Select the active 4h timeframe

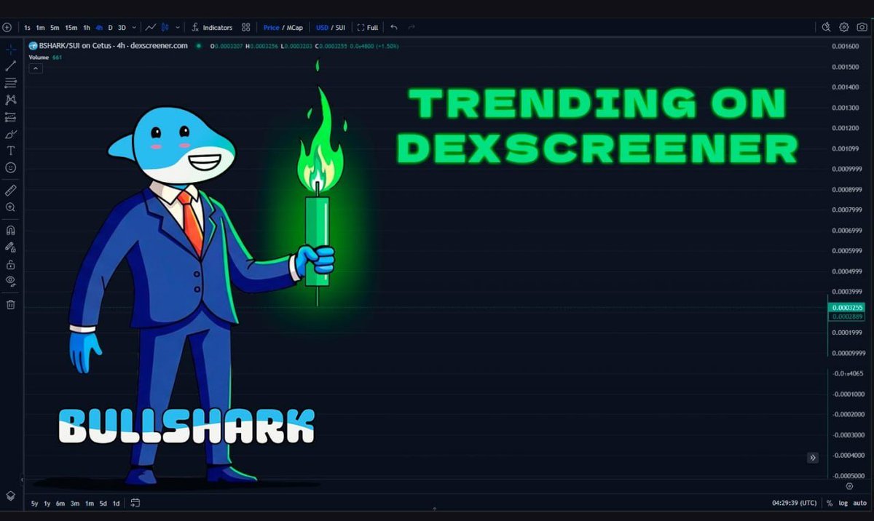click(99, 28)
